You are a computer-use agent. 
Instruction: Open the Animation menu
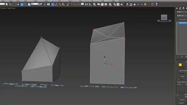coord(41,1)
